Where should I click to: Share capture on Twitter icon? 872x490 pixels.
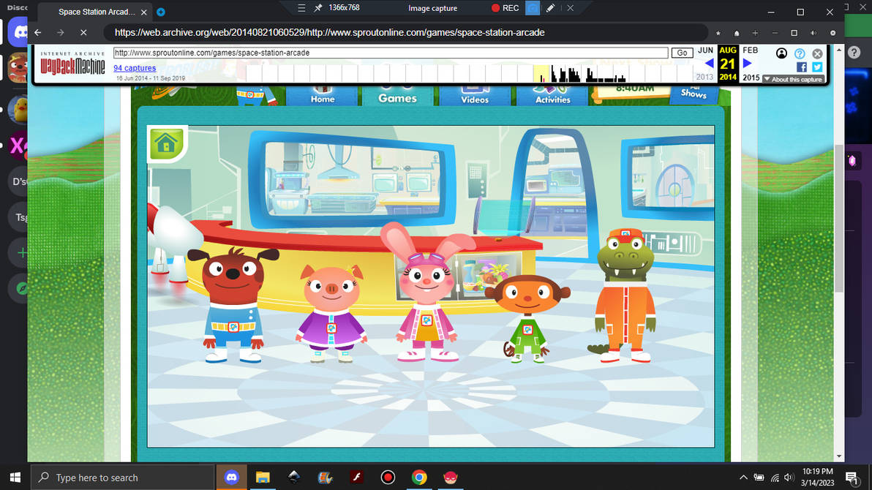pyautogui.click(x=817, y=67)
